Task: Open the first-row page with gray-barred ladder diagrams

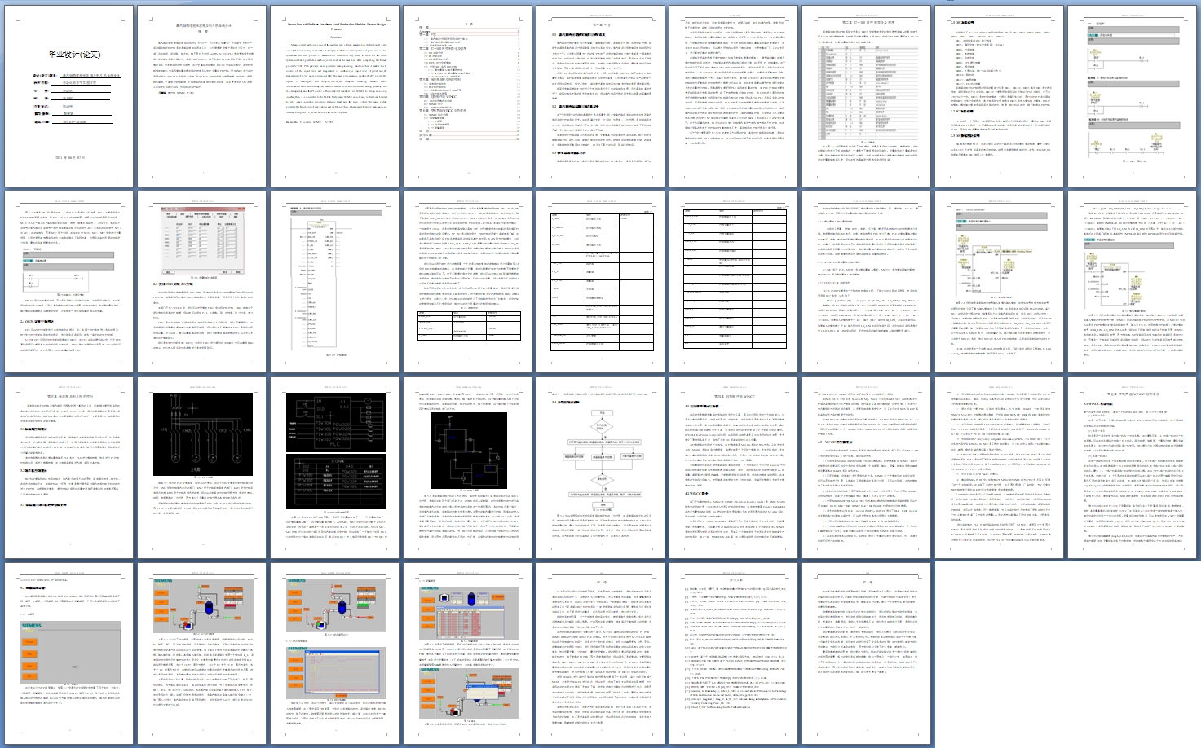Action: coord(1132,96)
